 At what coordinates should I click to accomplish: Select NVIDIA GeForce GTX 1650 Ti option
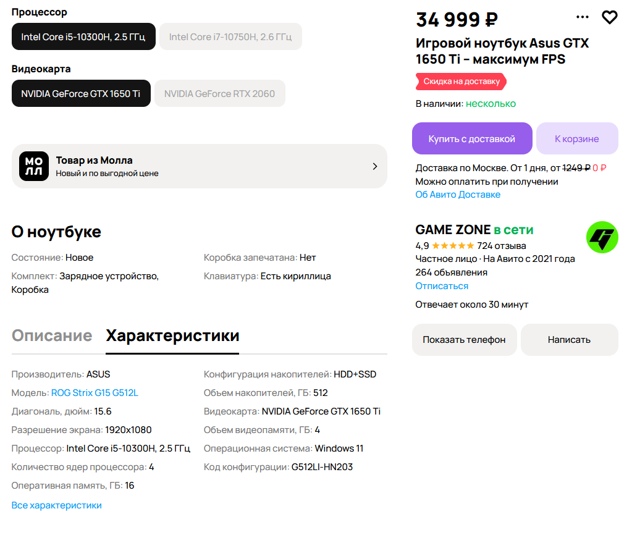81,94
